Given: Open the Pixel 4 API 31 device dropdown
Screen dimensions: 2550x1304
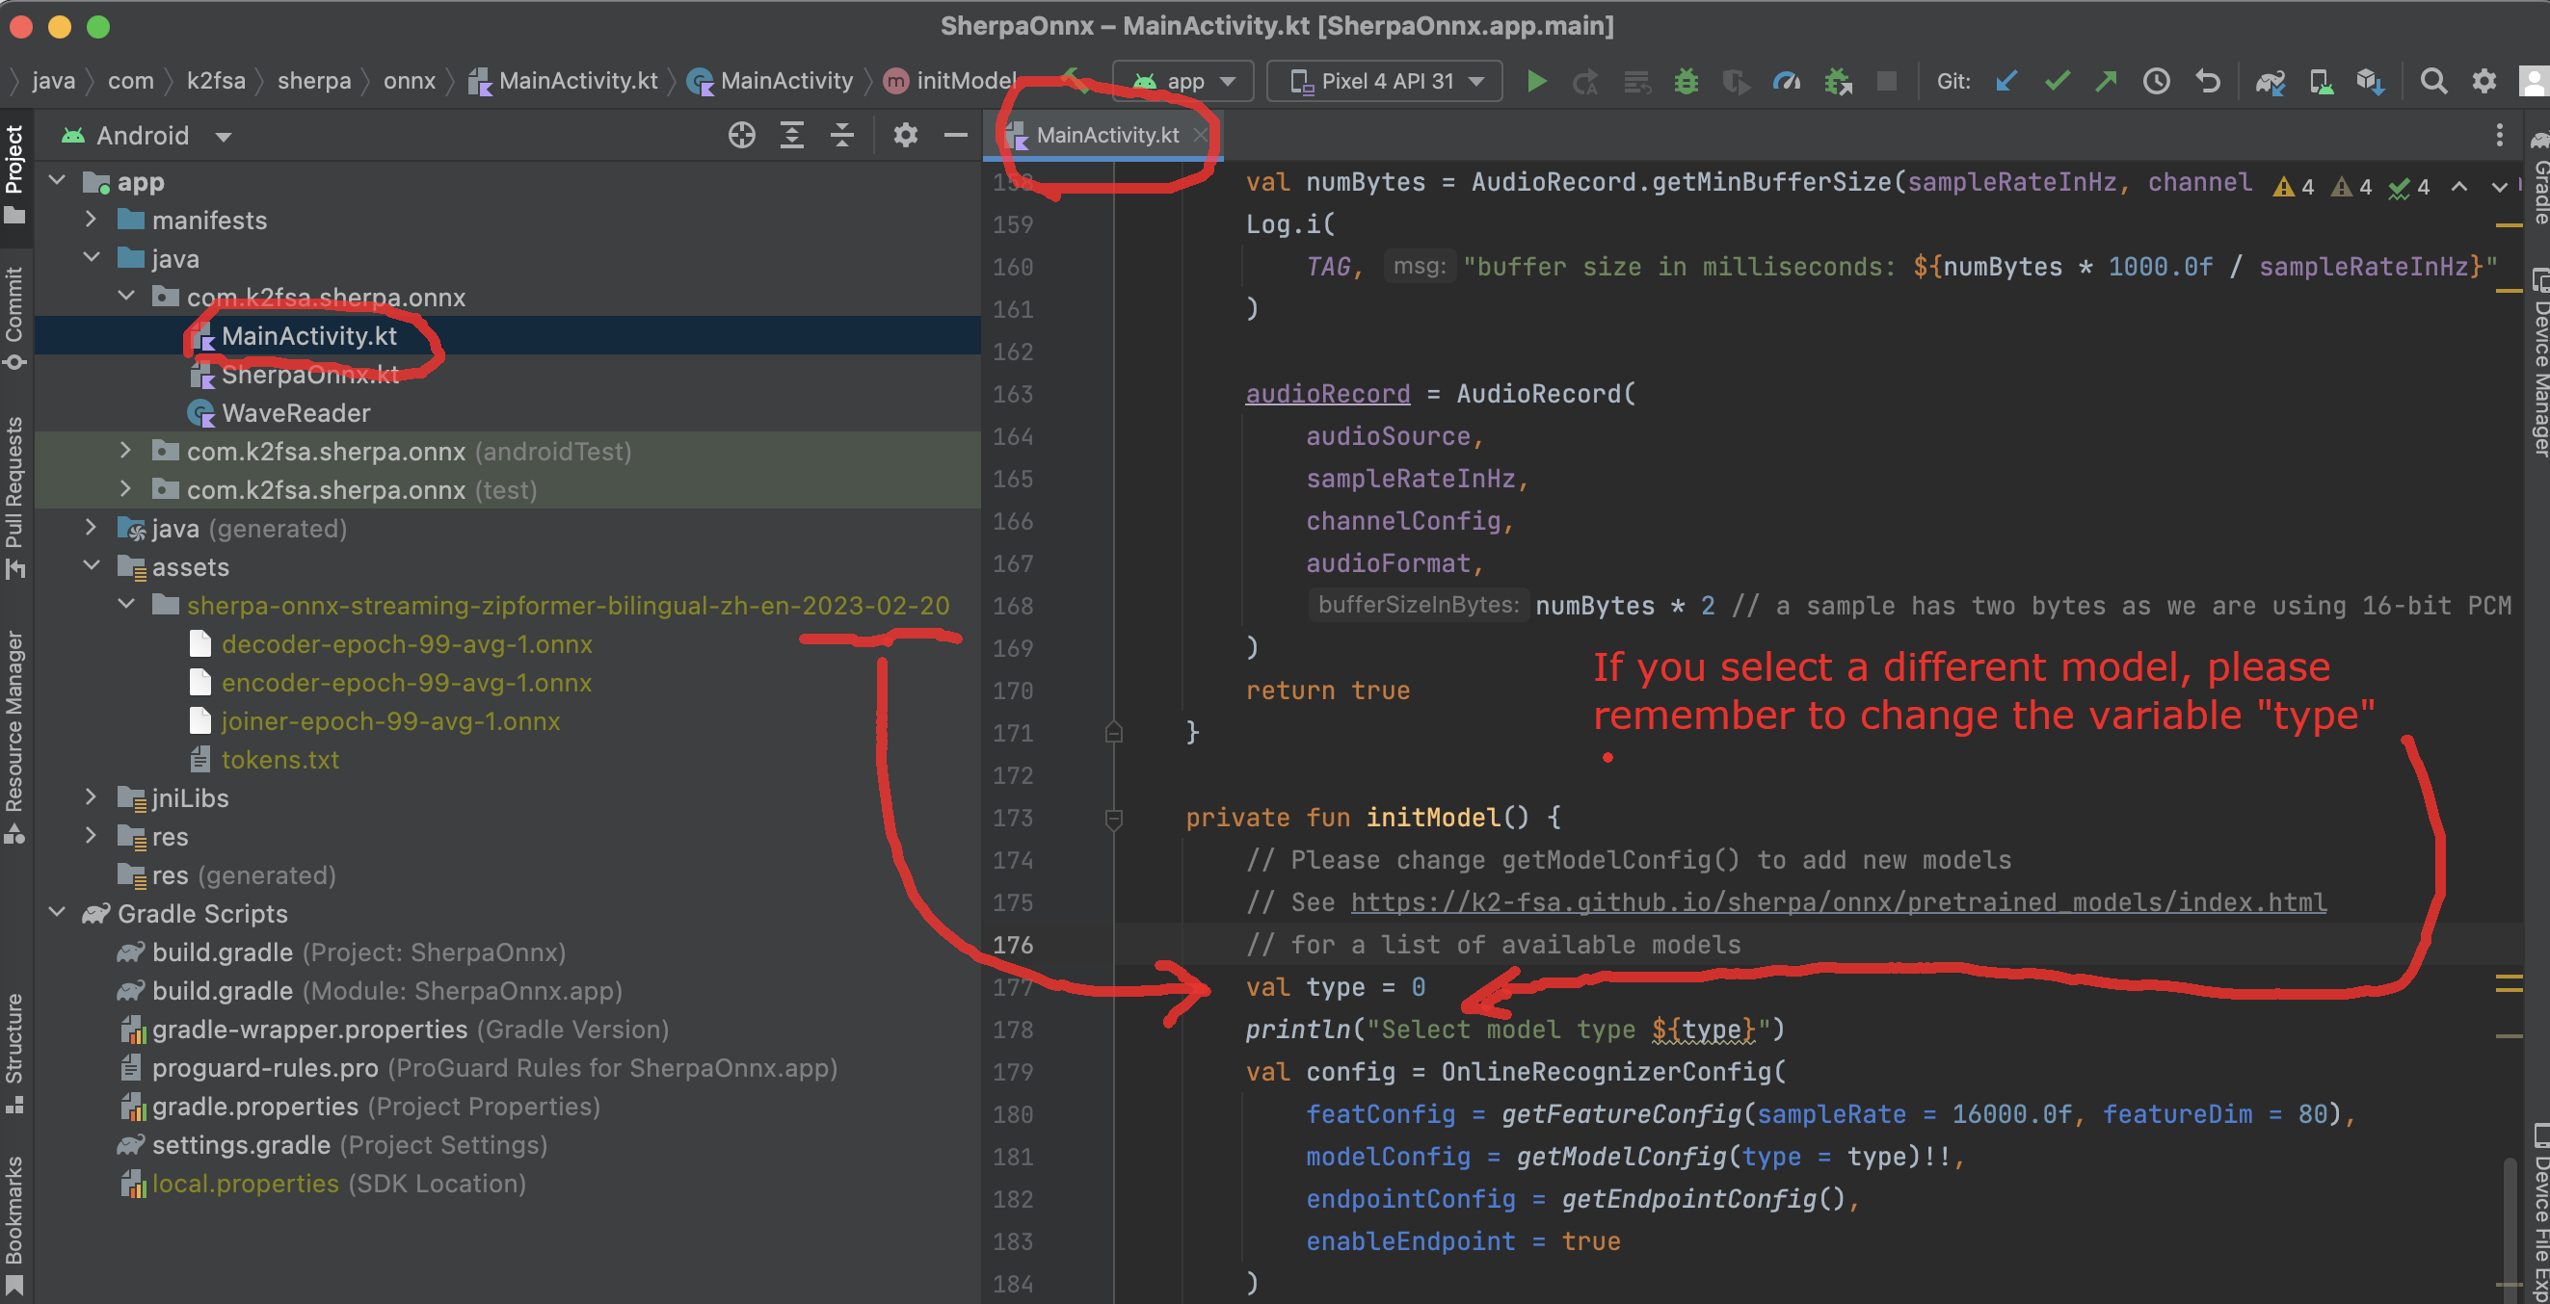Looking at the screenshot, I should click(x=1384, y=81).
